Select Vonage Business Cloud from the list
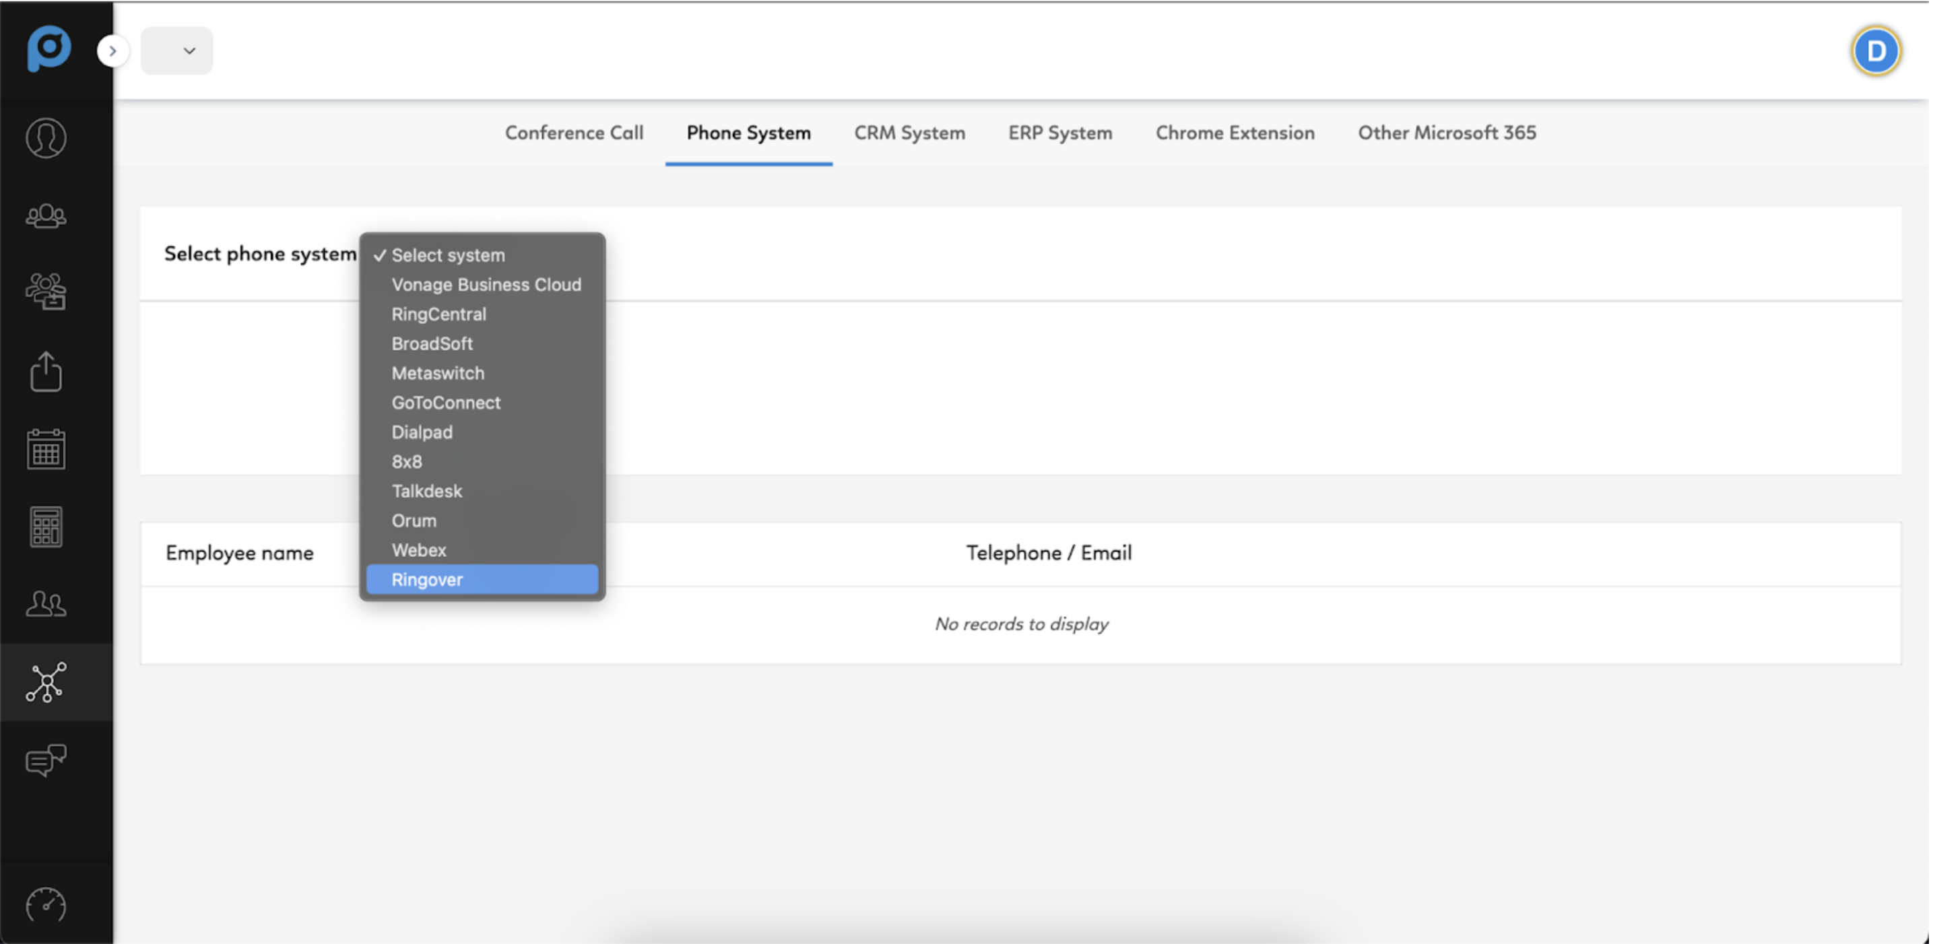 pos(482,284)
